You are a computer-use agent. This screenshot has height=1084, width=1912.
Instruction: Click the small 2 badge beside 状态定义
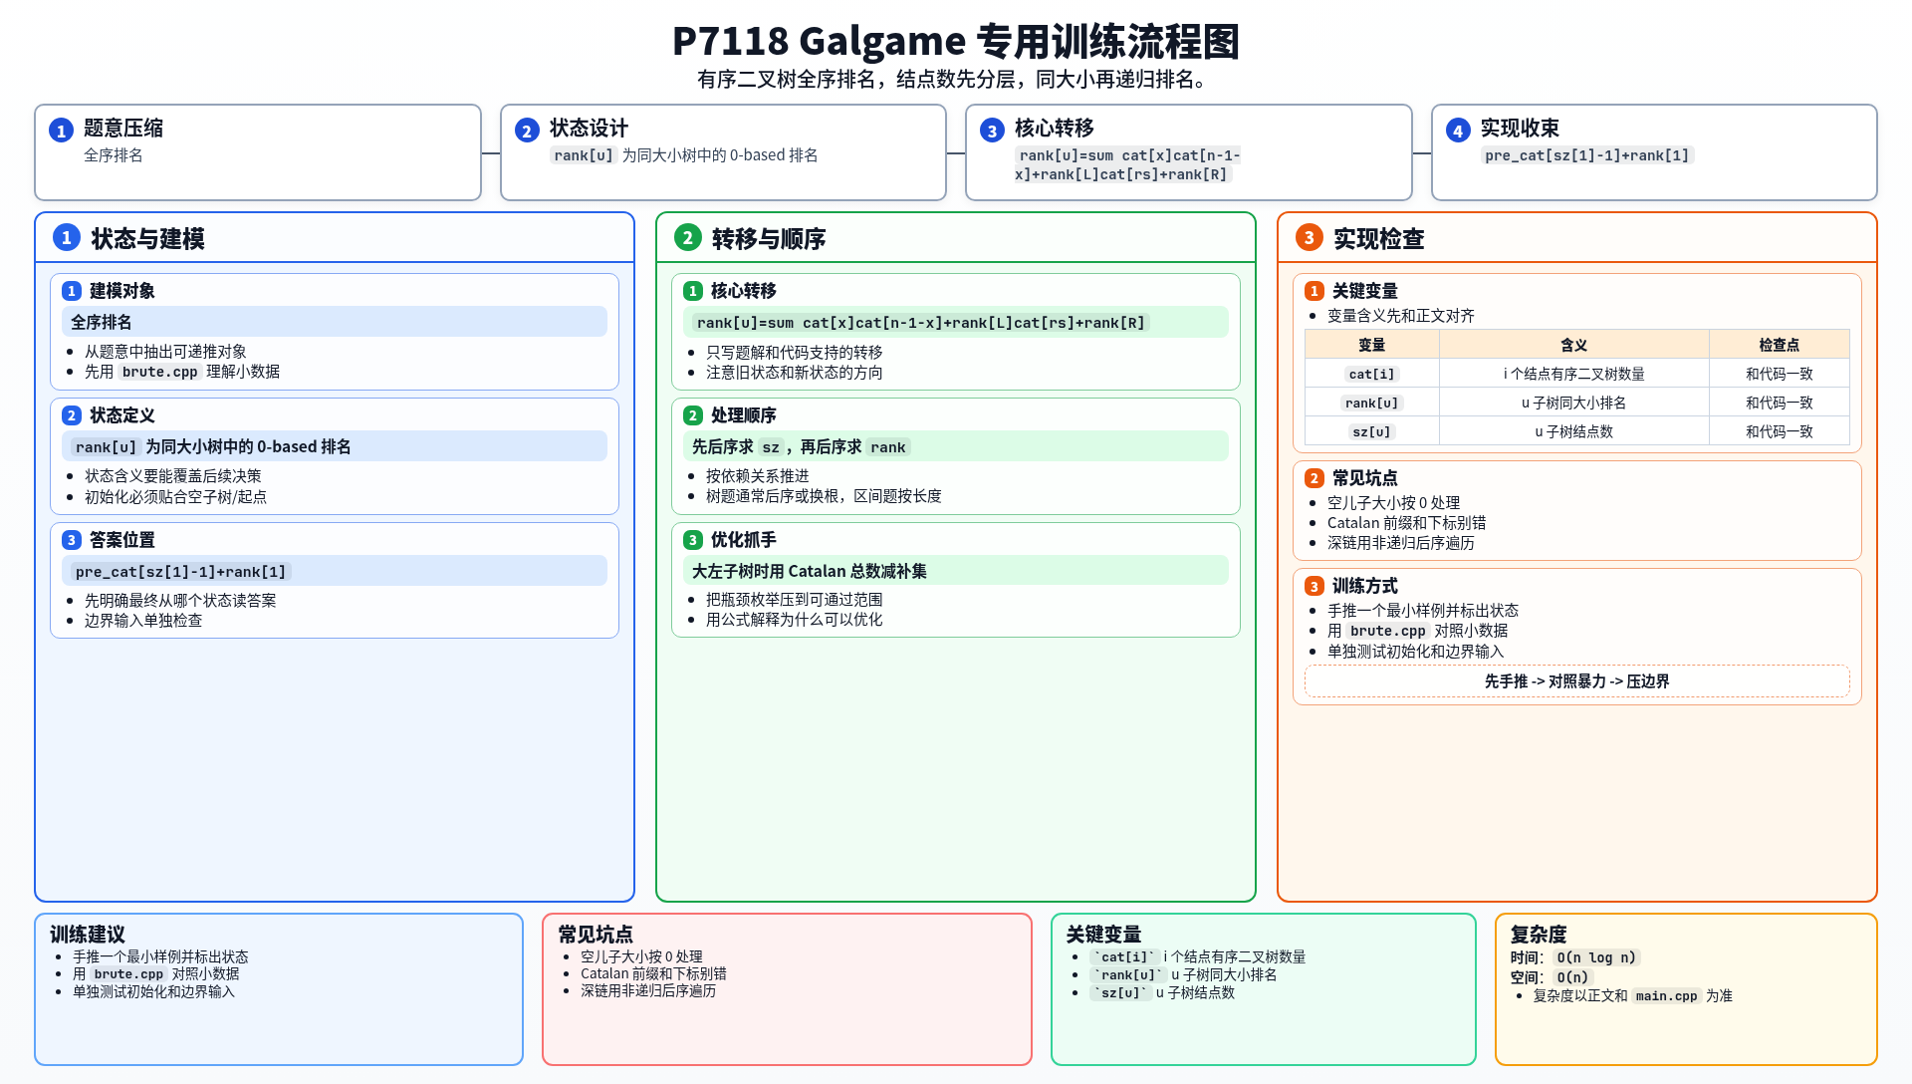click(72, 415)
